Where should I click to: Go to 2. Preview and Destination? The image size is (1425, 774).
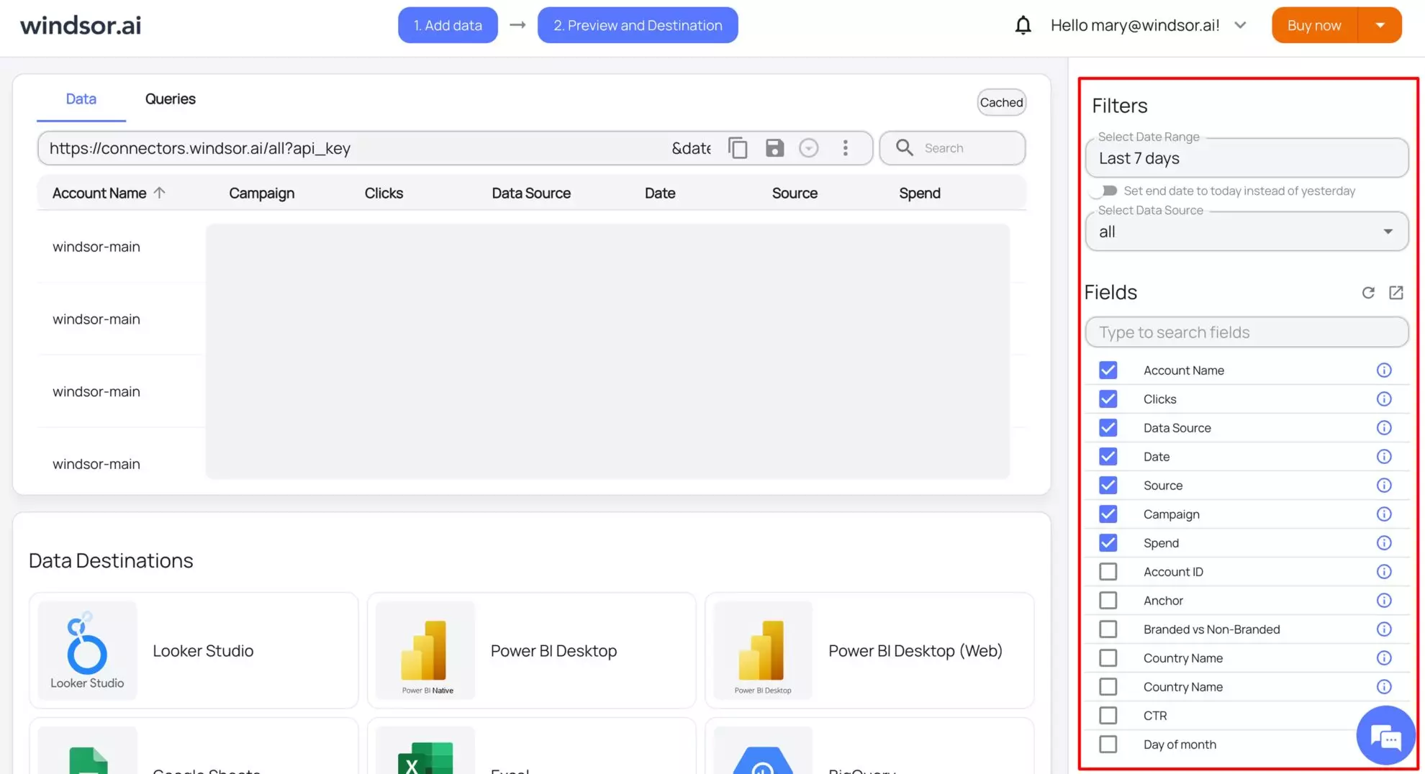point(638,25)
